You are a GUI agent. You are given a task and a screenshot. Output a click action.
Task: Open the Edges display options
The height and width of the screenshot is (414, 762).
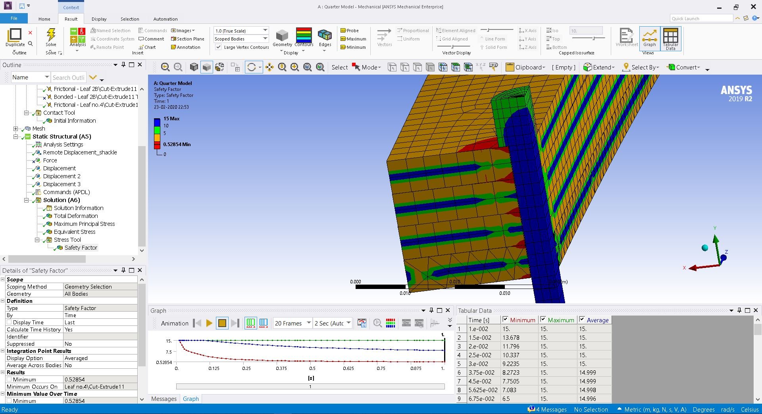click(325, 35)
